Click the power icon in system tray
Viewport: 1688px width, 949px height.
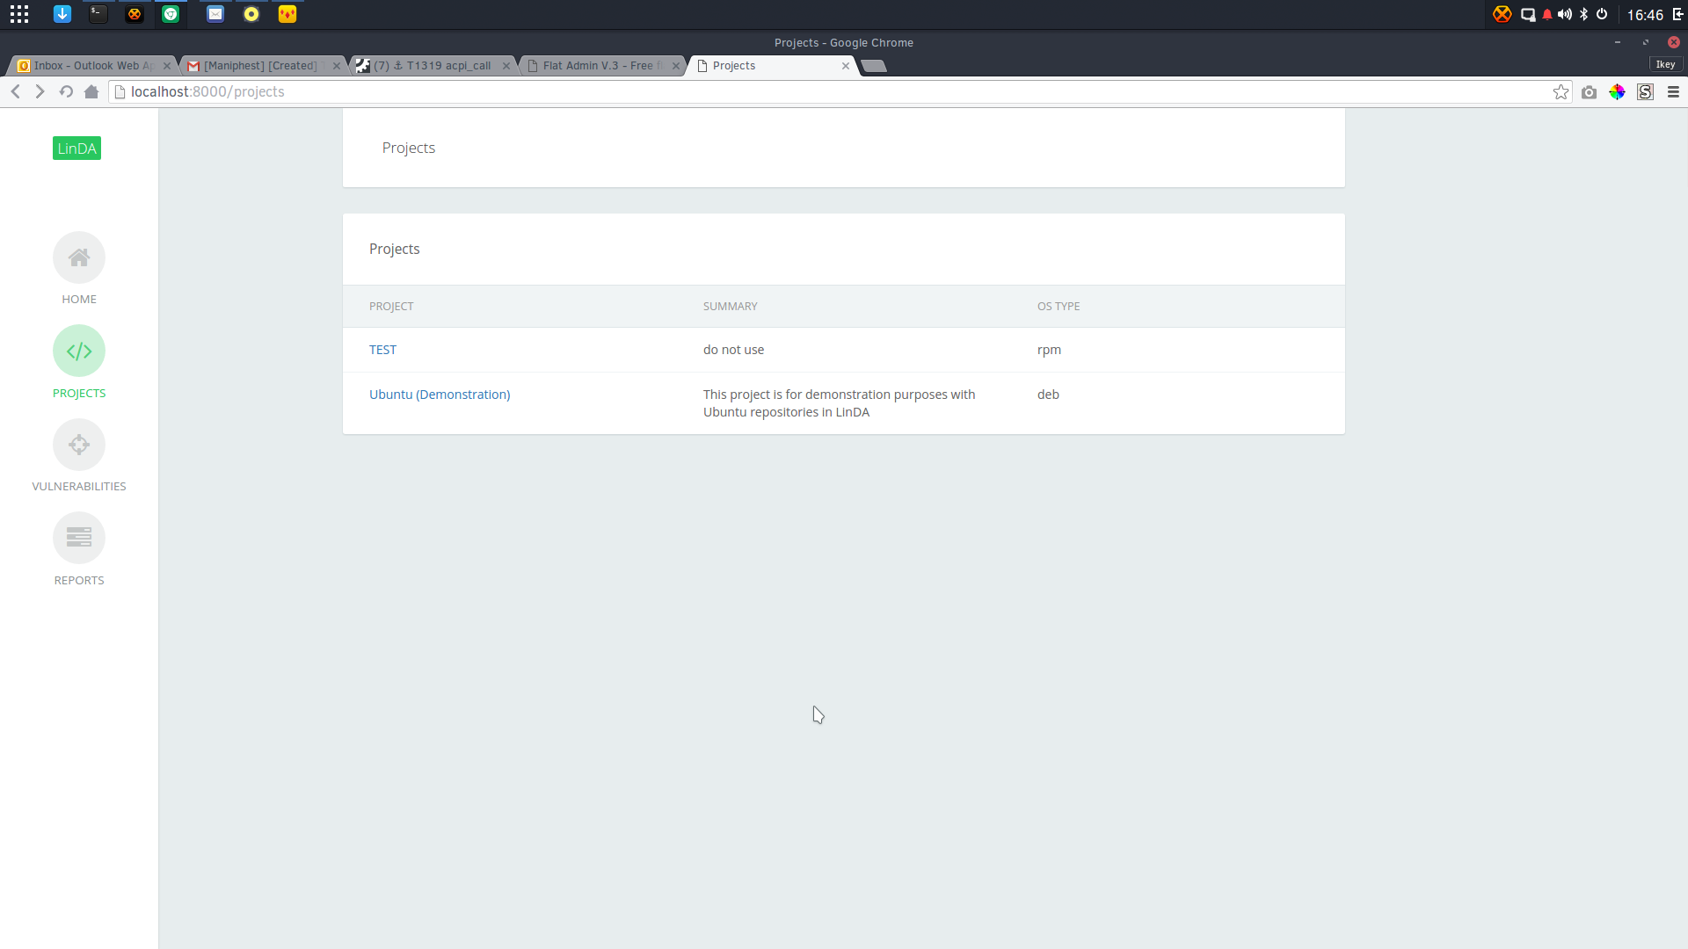pyautogui.click(x=1602, y=14)
